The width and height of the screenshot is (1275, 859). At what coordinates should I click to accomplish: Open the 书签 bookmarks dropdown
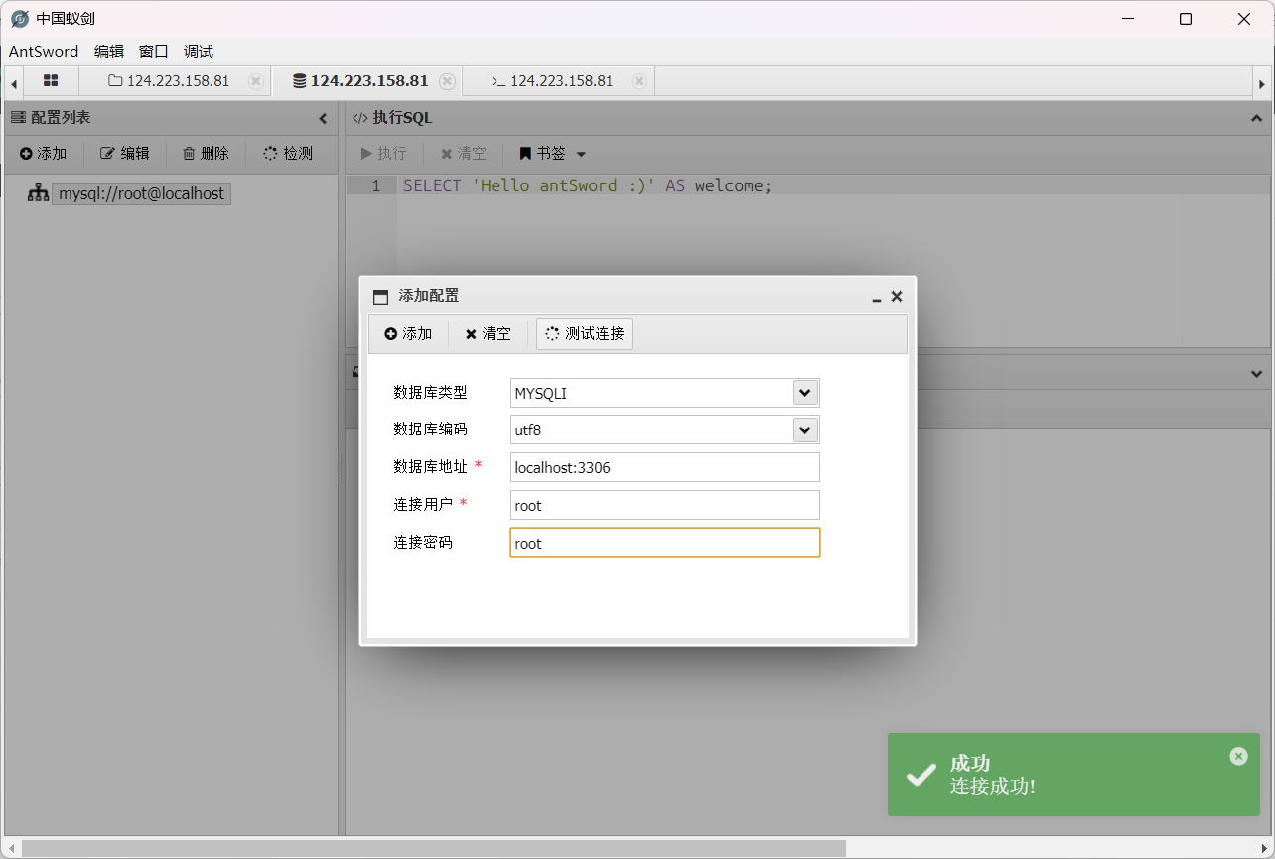tap(553, 154)
